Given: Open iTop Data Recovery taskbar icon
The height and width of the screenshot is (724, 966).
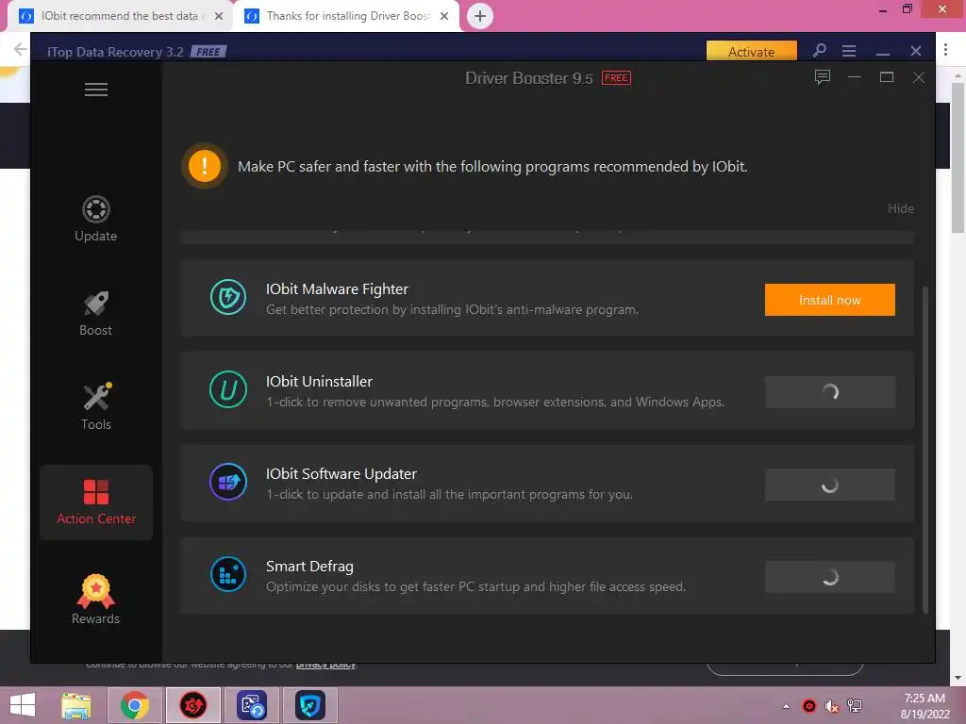Looking at the screenshot, I should (x=252, y=705).
